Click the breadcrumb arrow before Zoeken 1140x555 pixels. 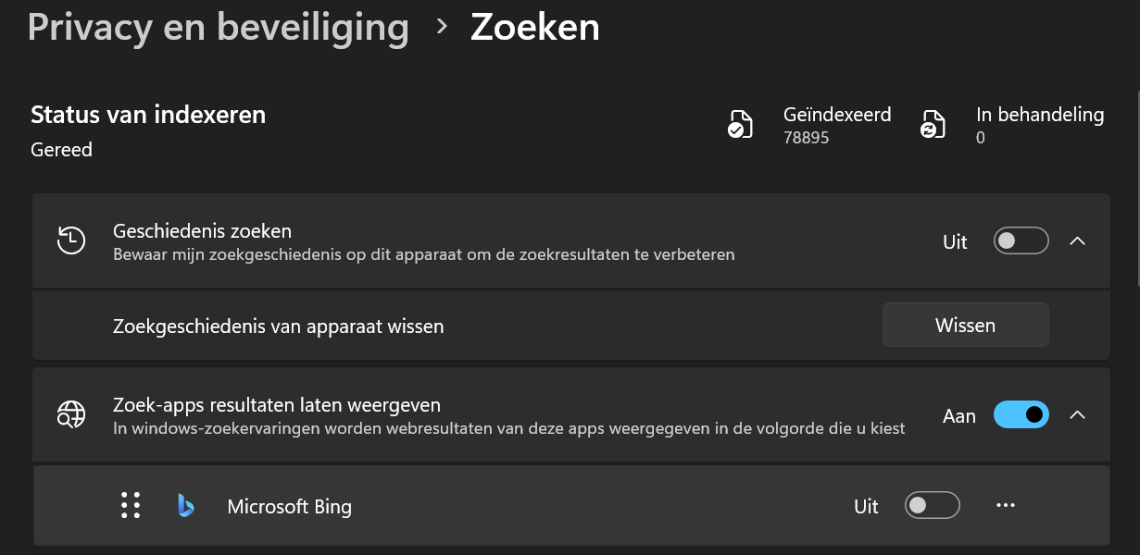click(x=442, y=27)
